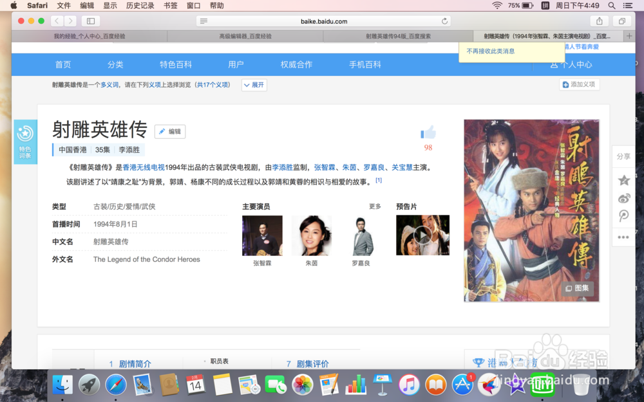Open the 多义词 link
644x402 pixels.
(x=109, y=85)
